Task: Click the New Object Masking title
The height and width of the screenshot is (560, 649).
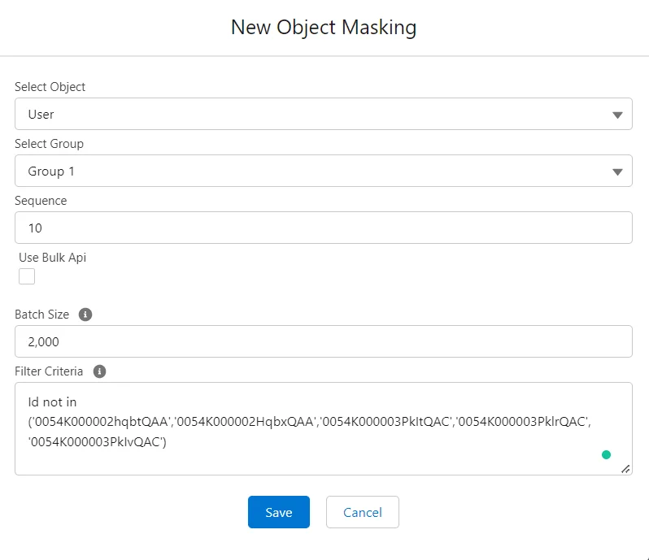Action: [324, 28]
